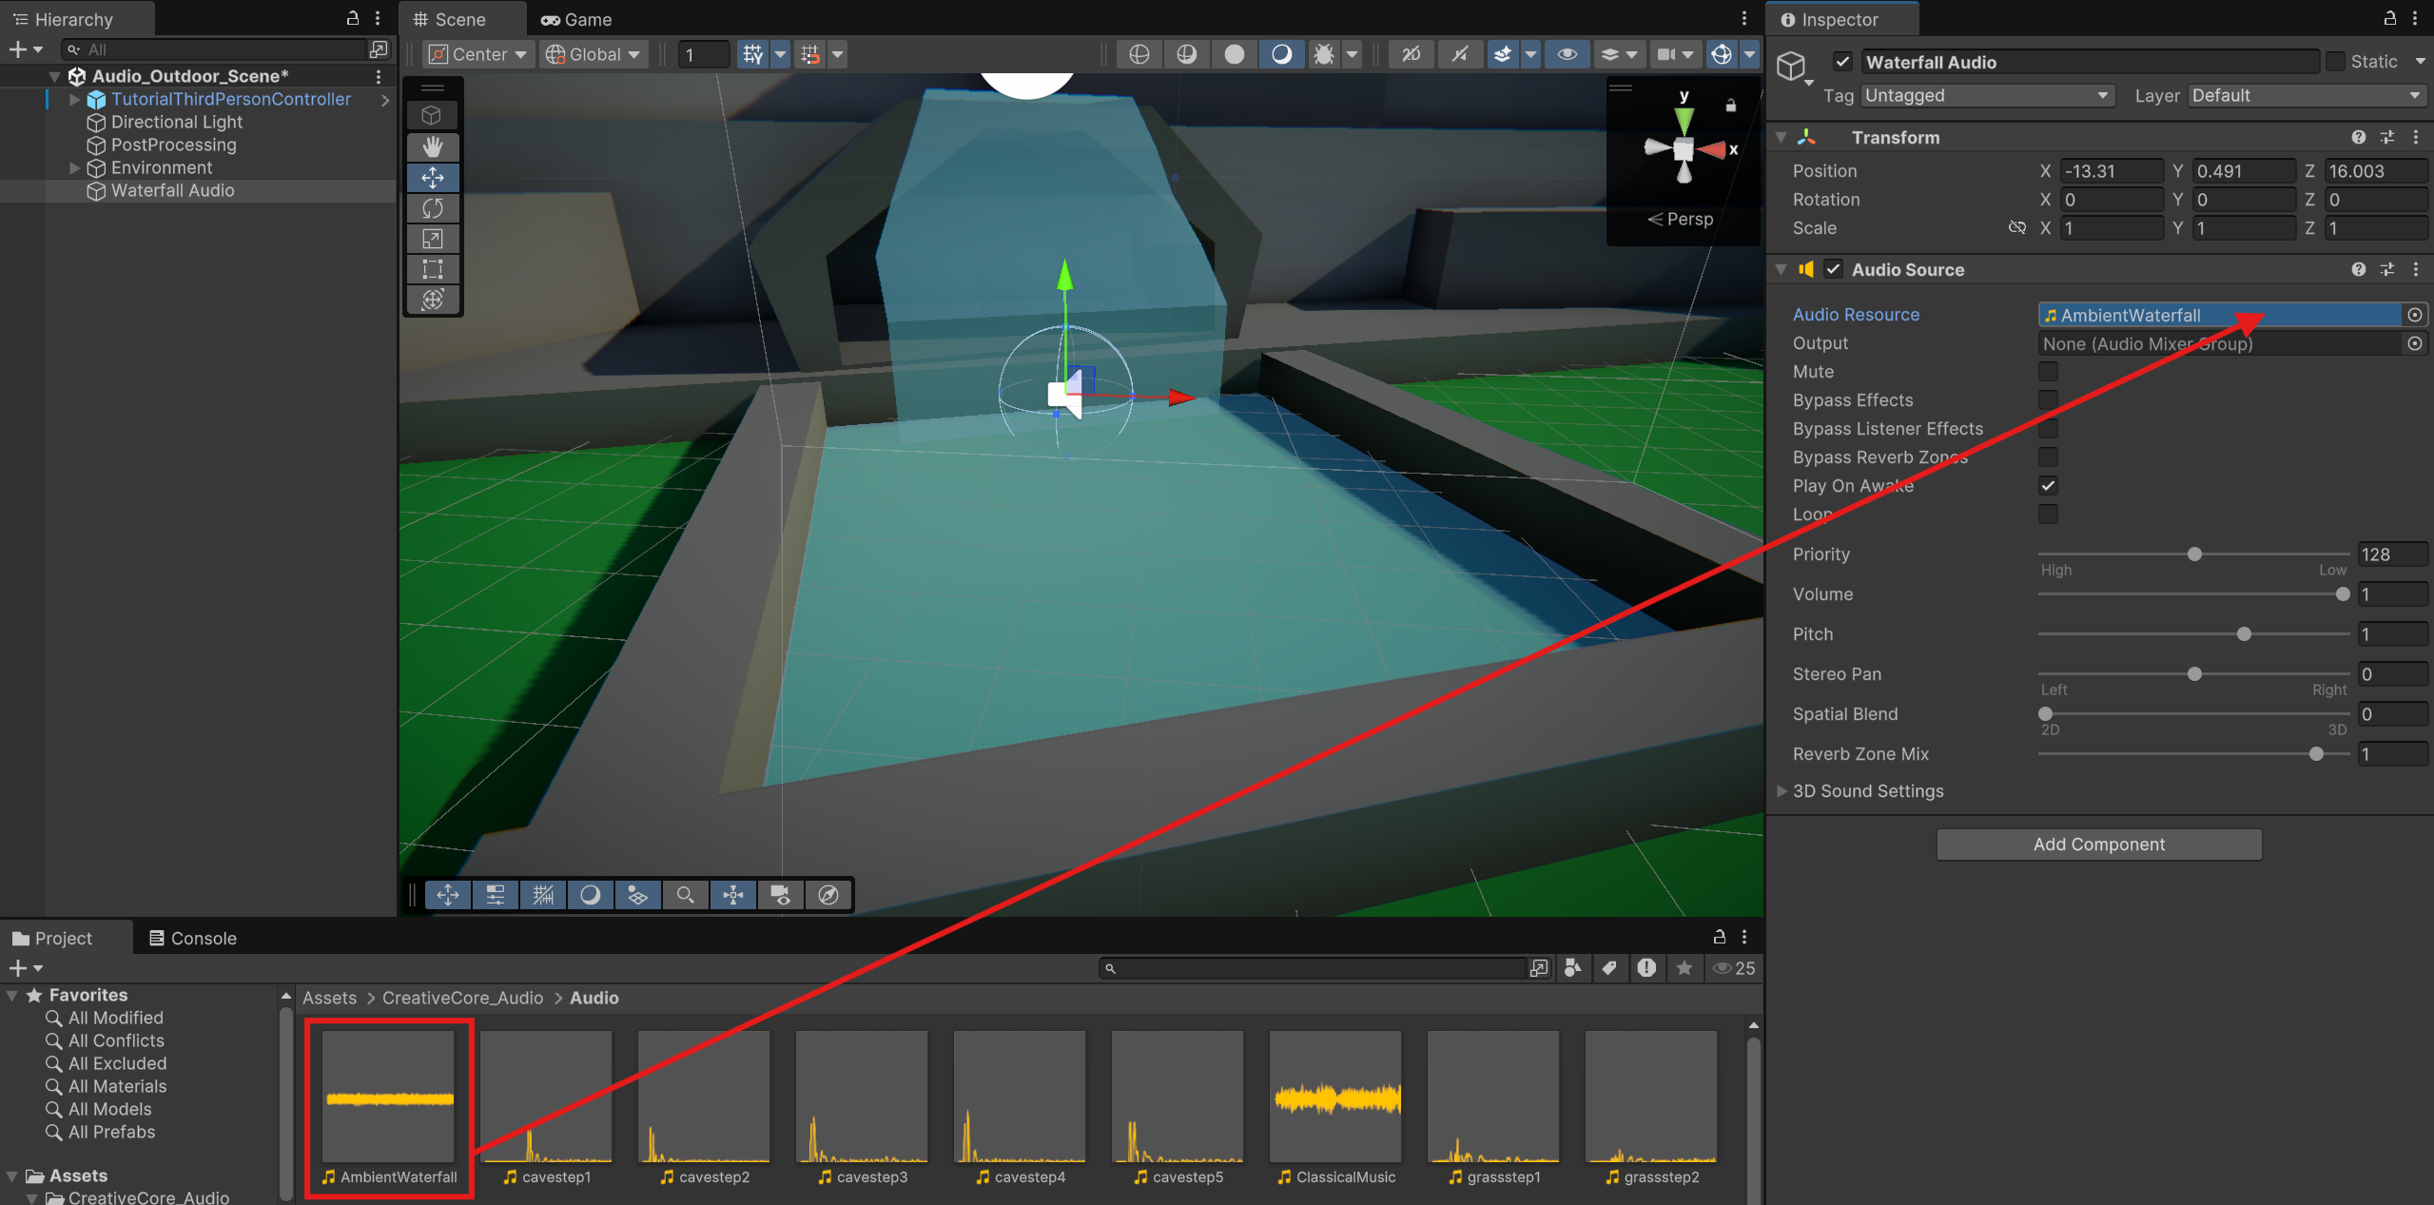The height and width of the screenshot is (1205, 2434).
Task: Select the Rotate tool
Action: click(433, 208)
